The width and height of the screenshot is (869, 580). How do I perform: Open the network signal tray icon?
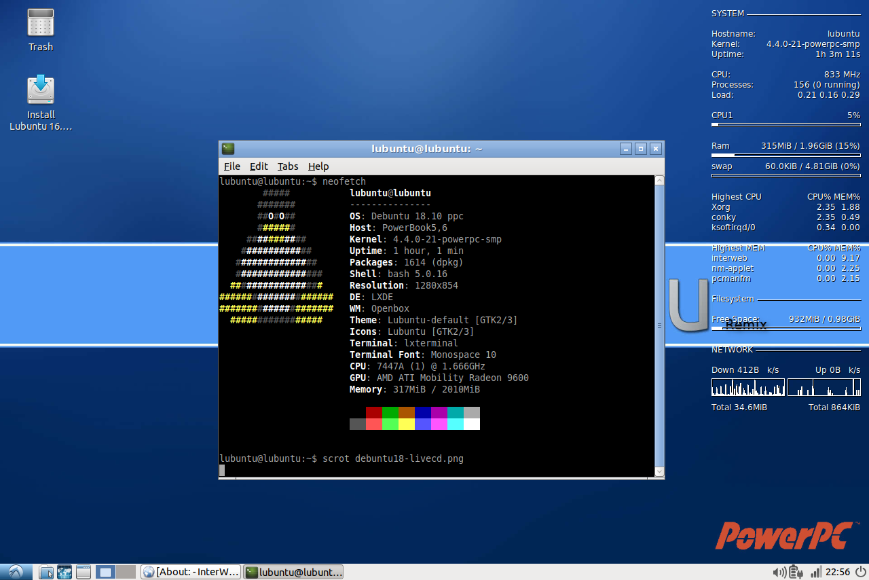tap(817, 572)
